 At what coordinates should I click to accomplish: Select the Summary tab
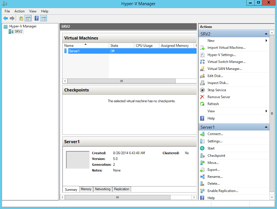[x=71, y=189]
